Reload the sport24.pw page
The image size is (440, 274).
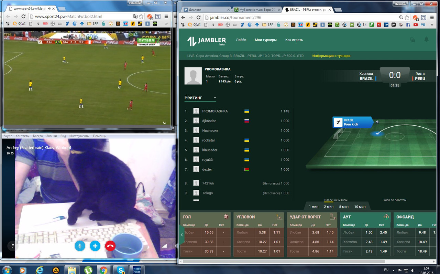click(23, 16)
